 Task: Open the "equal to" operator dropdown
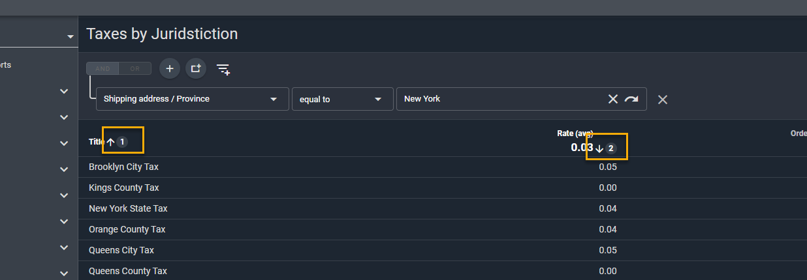tap(377, 100)
